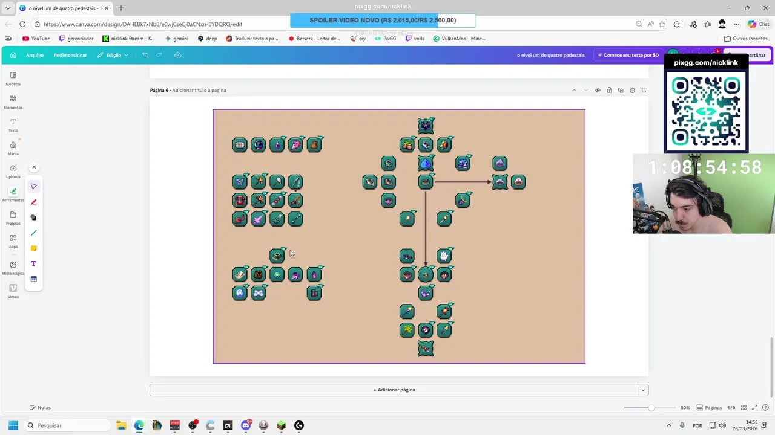Move page 6 up
Image resolution: width=775 pixels, height=435 pixels.
(574, 90)
